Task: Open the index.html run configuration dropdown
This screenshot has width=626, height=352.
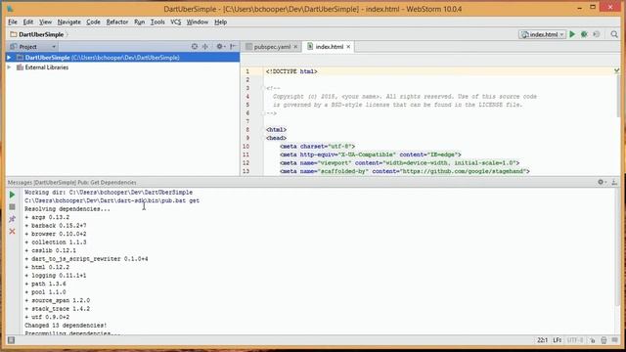Action: (x=542, y=34)
